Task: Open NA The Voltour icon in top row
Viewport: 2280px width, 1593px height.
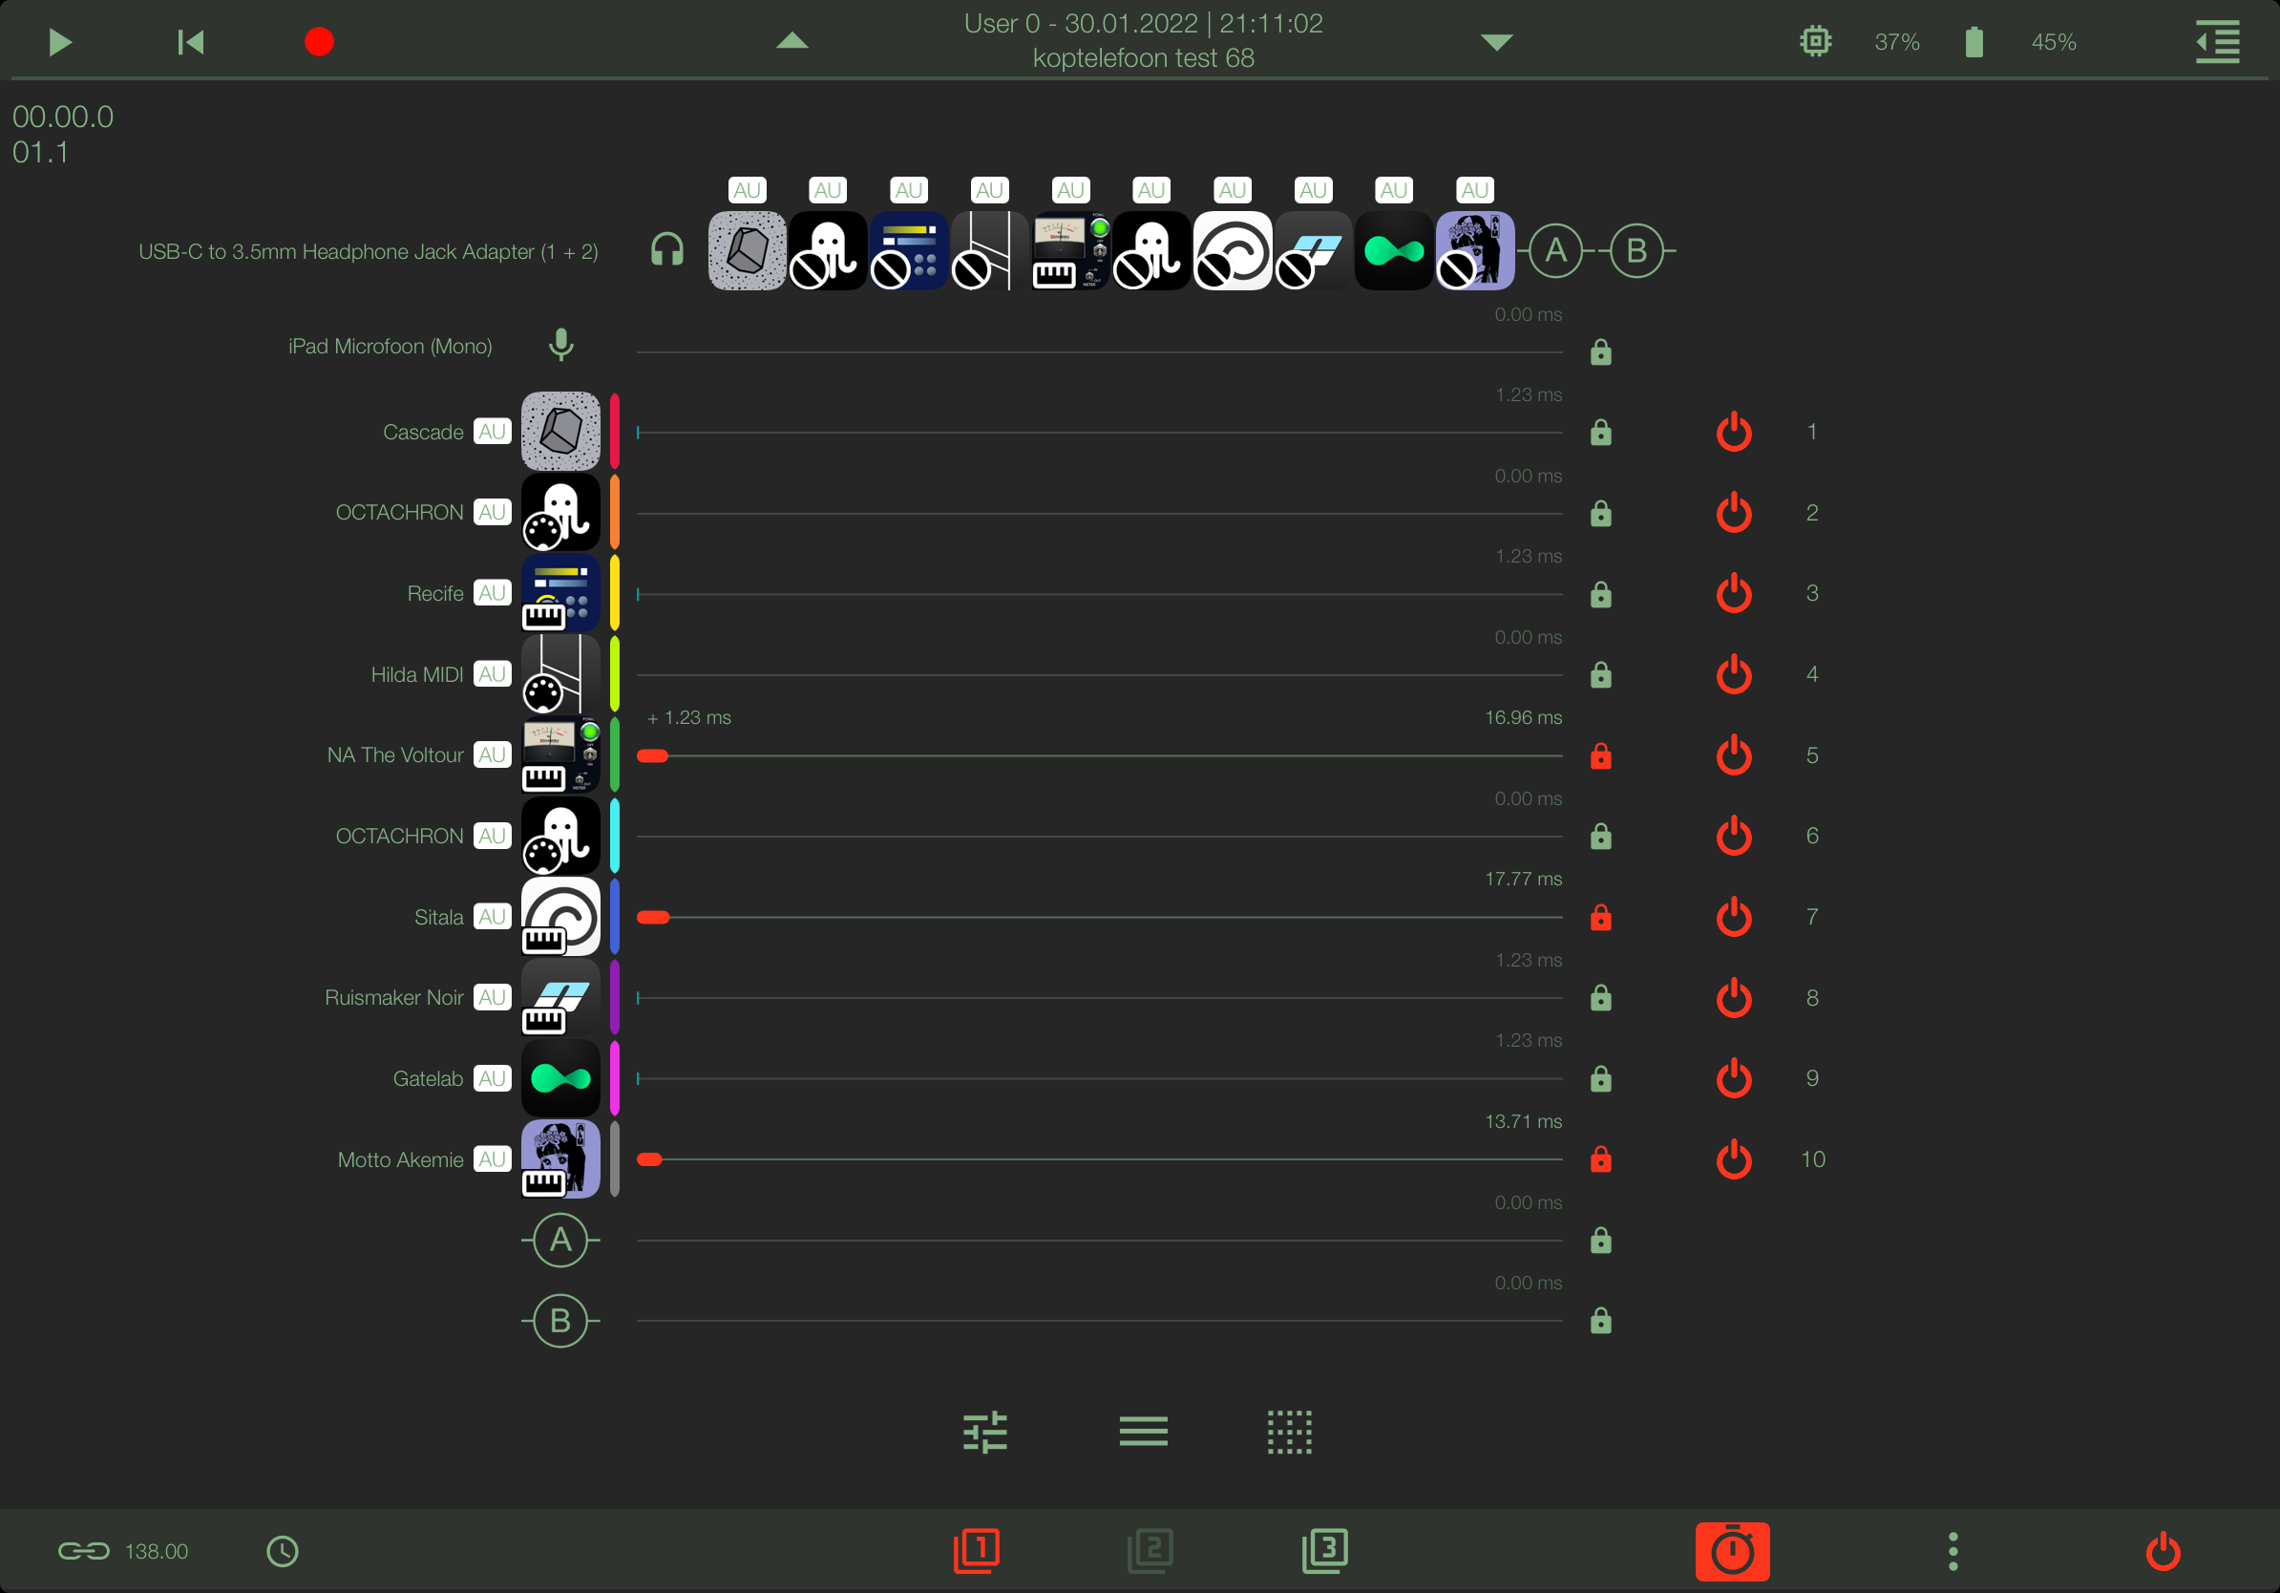Action: tap(1070, 250)
